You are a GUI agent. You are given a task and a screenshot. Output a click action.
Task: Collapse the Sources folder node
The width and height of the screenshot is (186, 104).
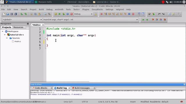7,38
